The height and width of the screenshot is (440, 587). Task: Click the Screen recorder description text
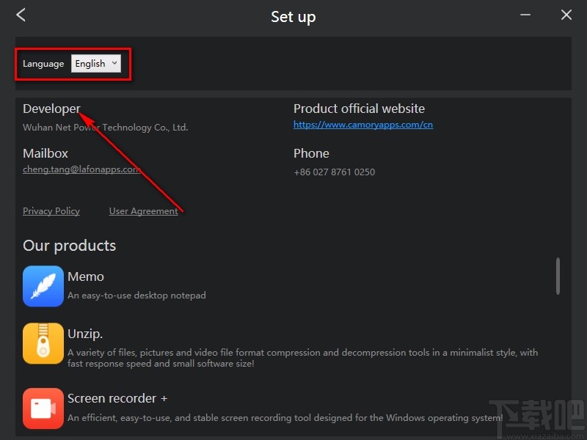tap(285, 418)
